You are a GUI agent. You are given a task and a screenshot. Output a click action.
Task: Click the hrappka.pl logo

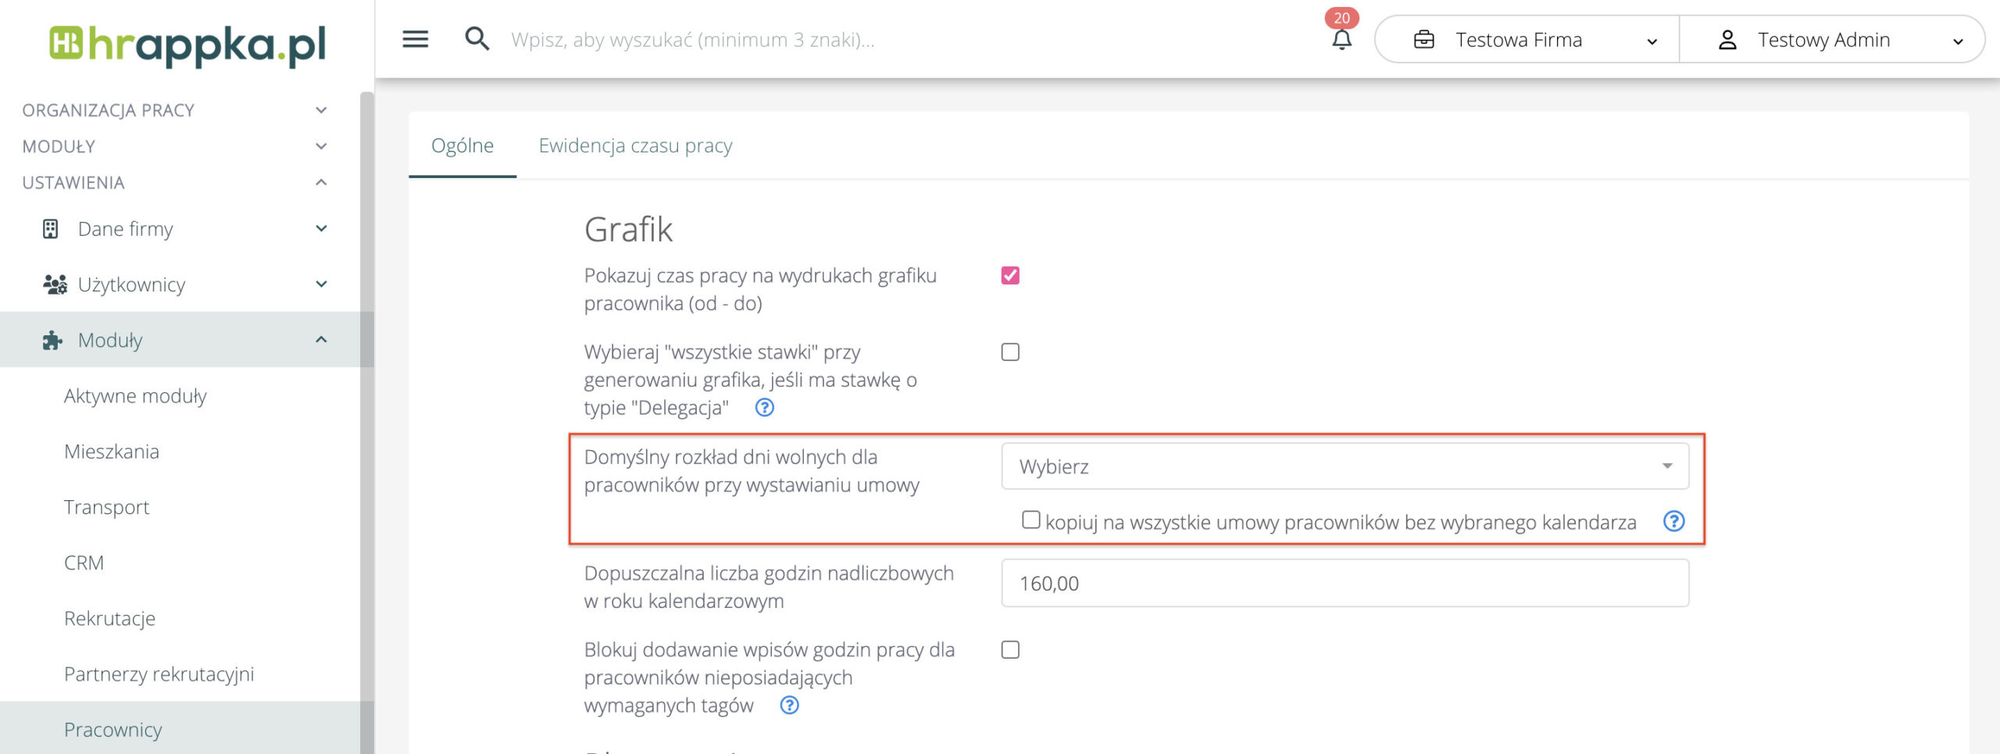coord(187,45)
